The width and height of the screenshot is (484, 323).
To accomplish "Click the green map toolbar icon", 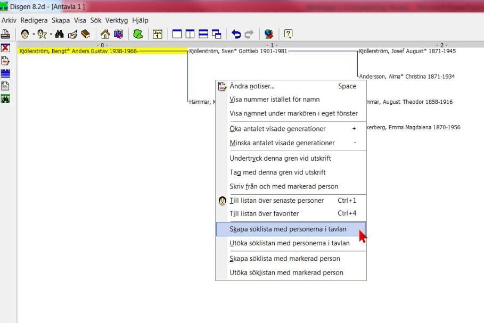I will pyautogui.click(x=138, y=34).
